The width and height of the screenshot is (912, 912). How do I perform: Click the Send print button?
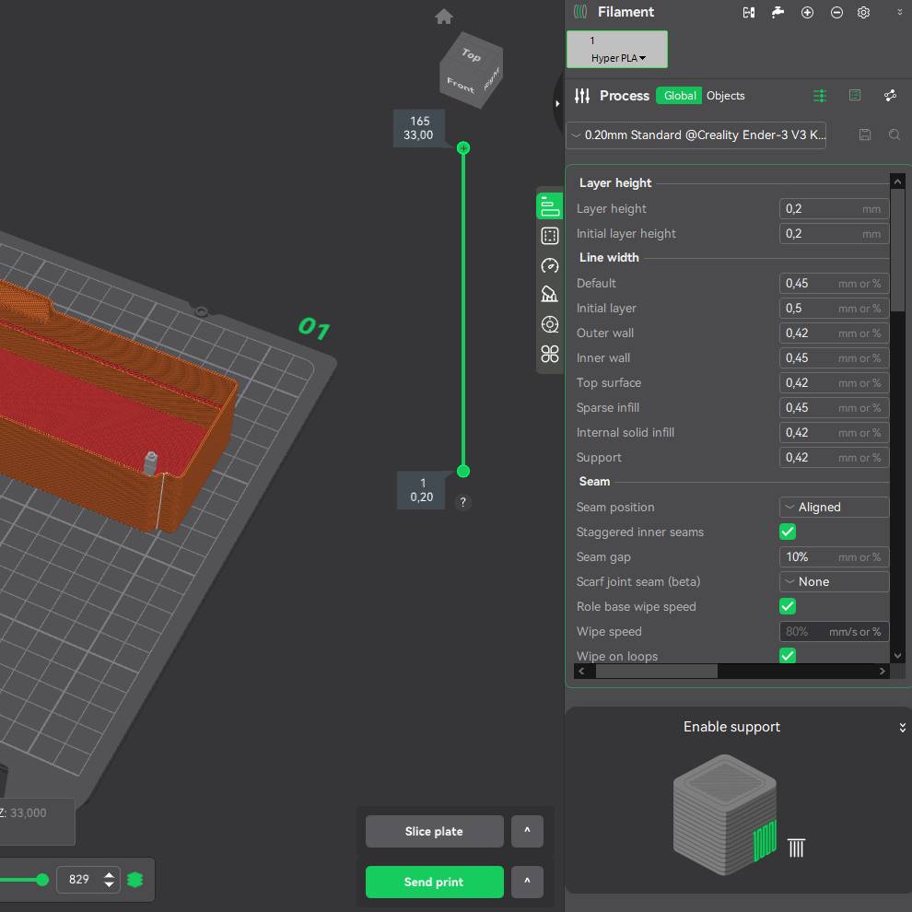pos(434,882)
